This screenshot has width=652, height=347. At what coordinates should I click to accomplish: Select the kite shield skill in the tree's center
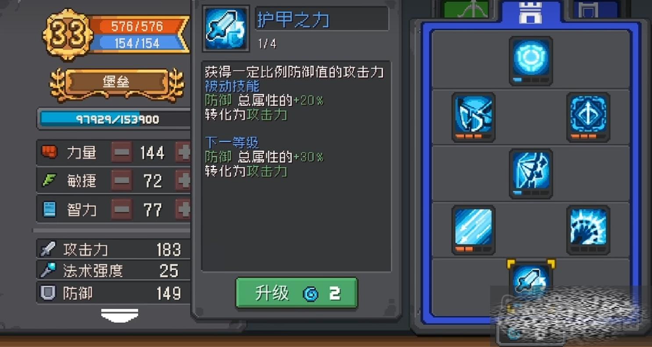531,173
